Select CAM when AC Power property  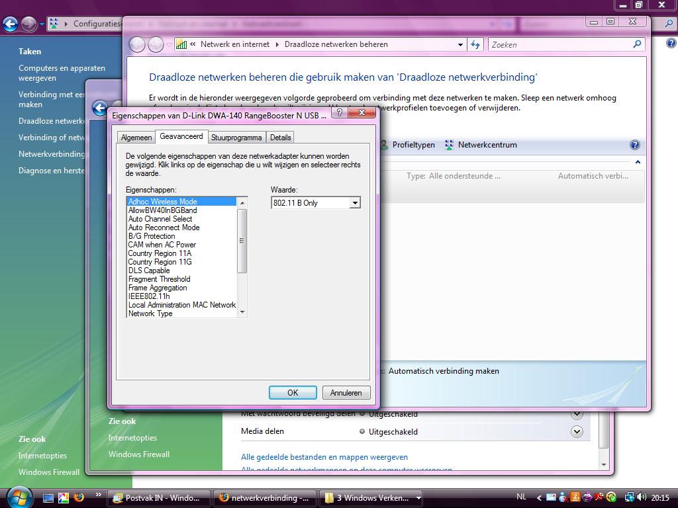click(181, 245)
